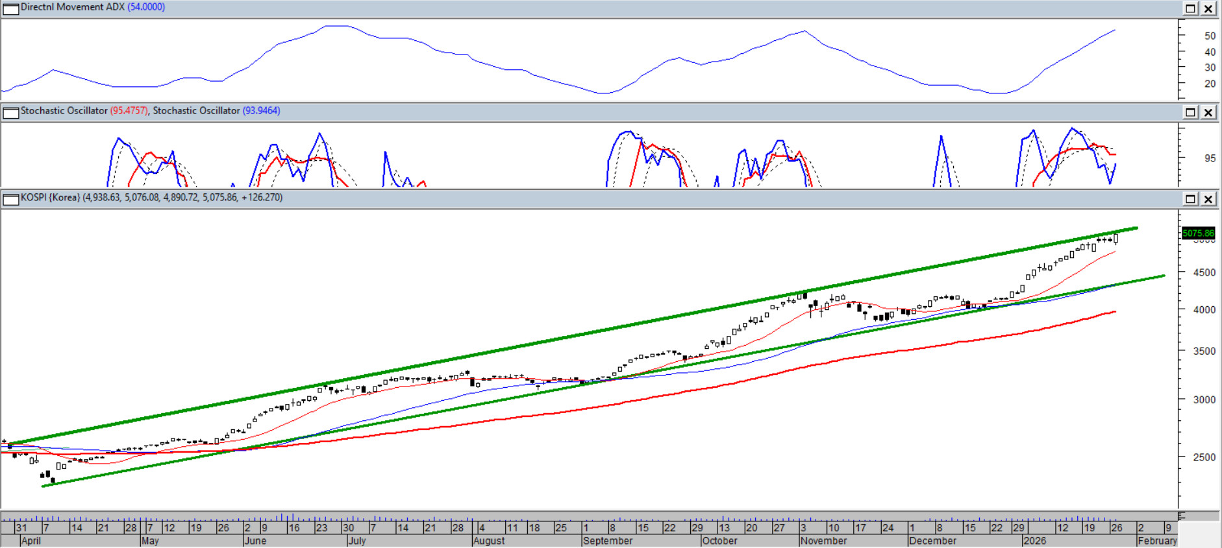Click the November label on the date axis

823,541
